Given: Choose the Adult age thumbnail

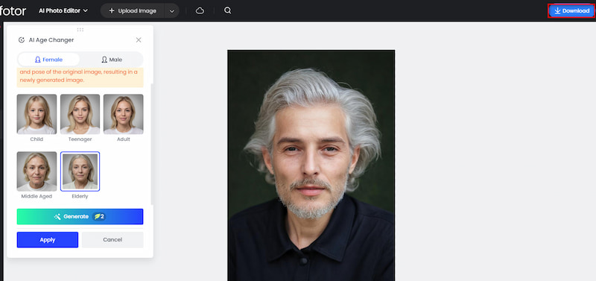Looking at the screenshot, I should [123, 114].
